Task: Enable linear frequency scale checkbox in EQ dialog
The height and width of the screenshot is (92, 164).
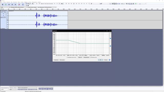Action: coord(67,57)
